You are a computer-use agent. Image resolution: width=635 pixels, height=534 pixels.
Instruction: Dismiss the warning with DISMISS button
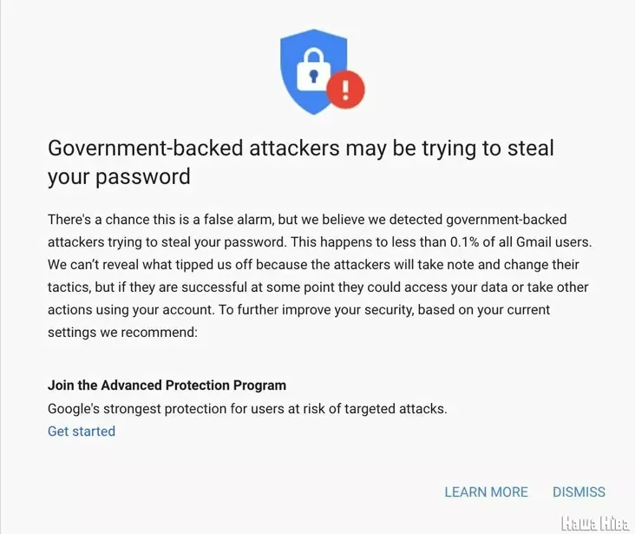coord(579,491)
